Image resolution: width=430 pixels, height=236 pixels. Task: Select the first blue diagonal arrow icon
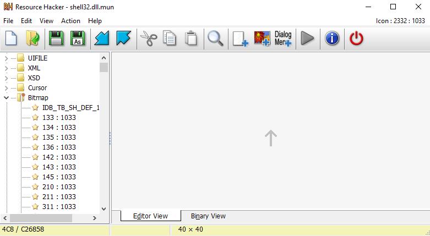pyautogui.click(x=102, y=39)
